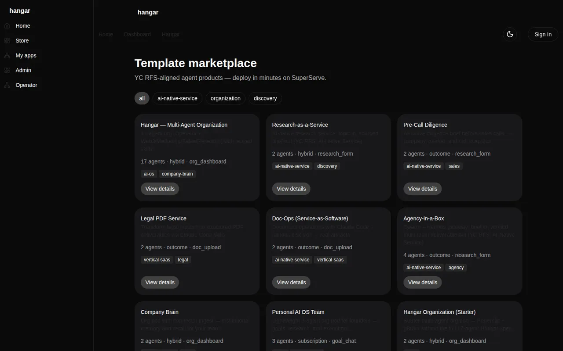Click the Legal PDF Service card title

click(x=164, y=218)
